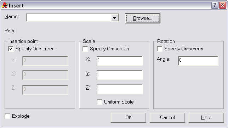Toggle the Uniform Scale checkbox
Screen dimensions: 228x128
pyautogui.click(x=99, y=102)
